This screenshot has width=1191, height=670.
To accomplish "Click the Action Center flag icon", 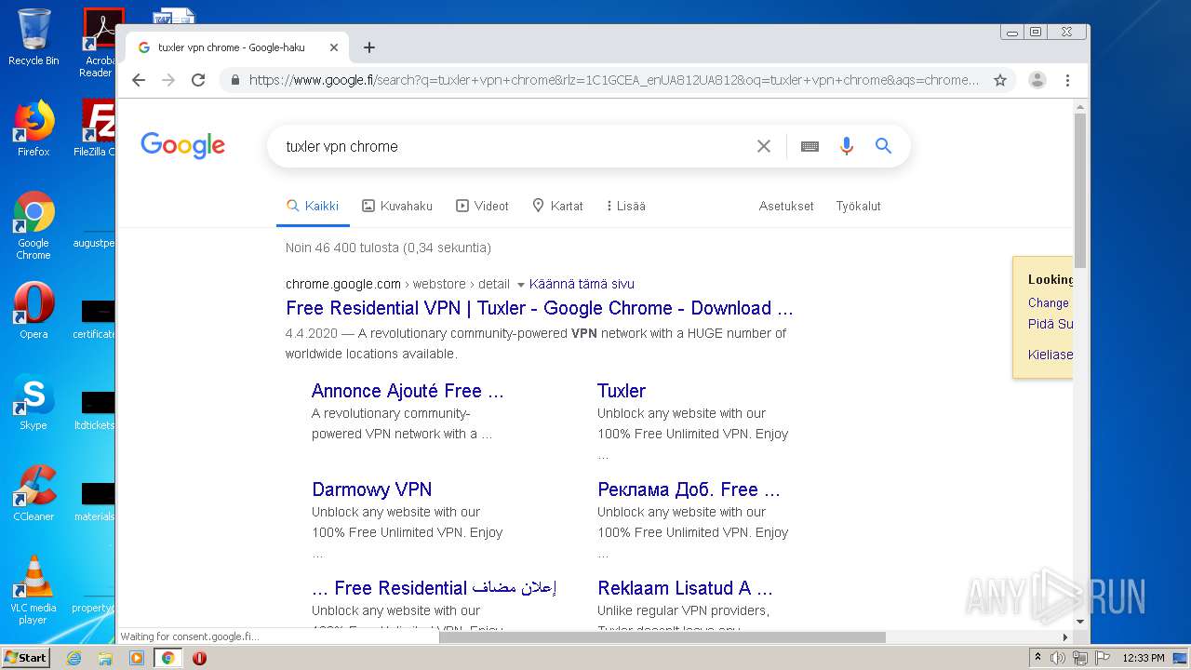I will 1103,658.
